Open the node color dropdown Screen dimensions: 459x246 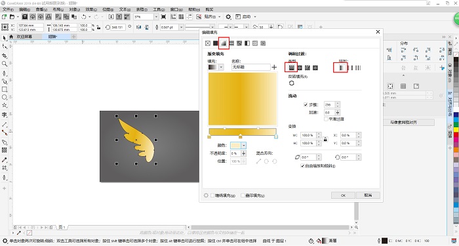coord(244,145)
